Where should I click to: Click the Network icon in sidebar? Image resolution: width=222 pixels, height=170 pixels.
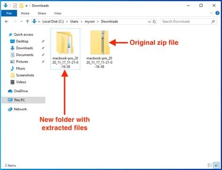(10, 109)
